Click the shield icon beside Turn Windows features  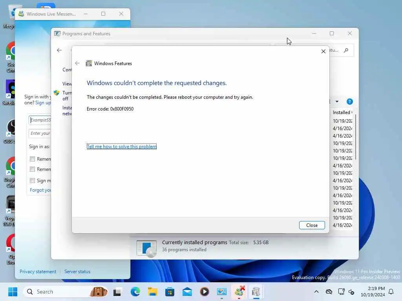[57, 92]
